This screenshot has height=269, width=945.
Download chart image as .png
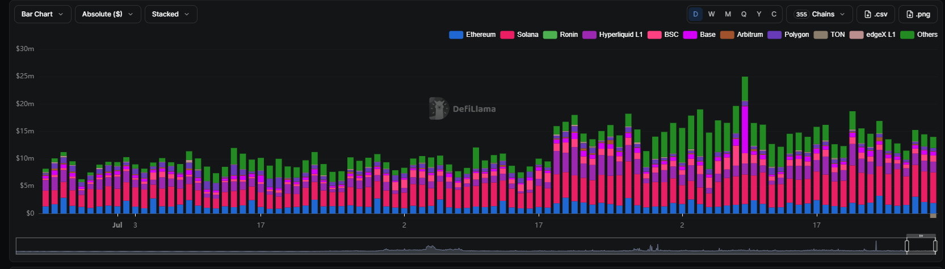pos(918,14)
